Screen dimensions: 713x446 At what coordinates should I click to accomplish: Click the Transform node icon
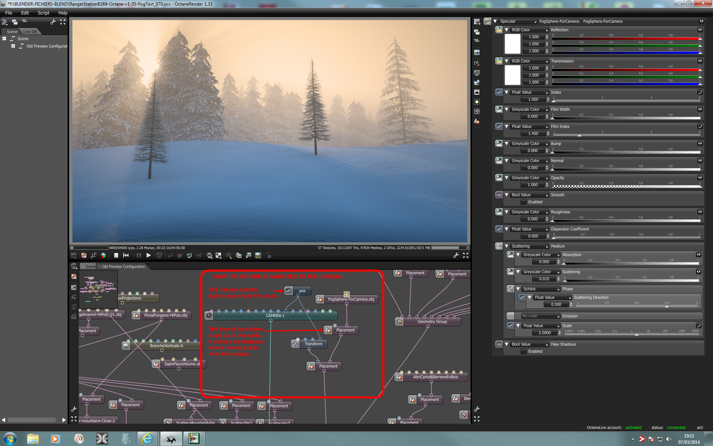(x=296, y=344)
